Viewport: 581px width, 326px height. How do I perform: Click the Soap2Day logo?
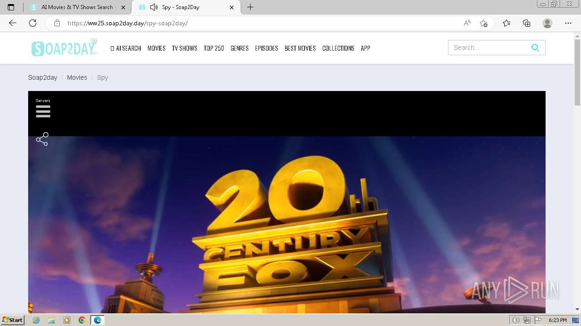tap(64, 48)
